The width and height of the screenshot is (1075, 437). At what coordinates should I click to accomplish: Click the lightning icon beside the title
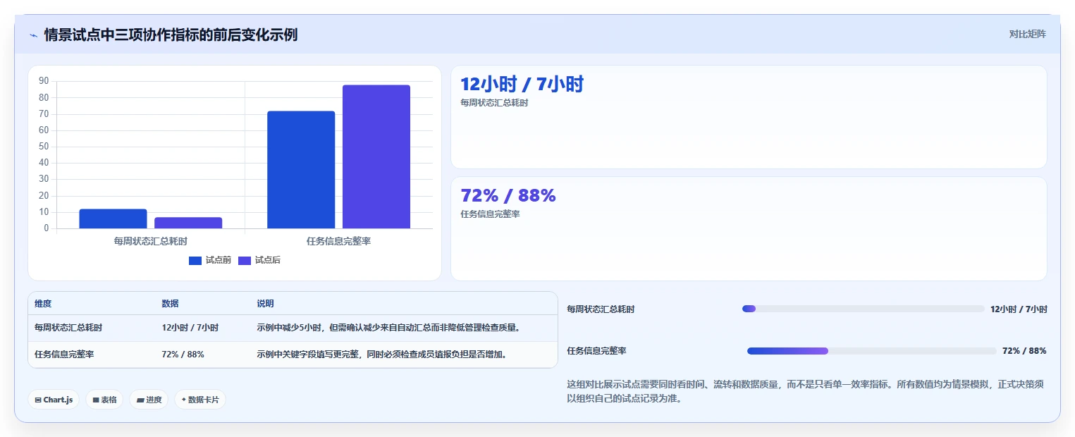click(x=33, y=35)
